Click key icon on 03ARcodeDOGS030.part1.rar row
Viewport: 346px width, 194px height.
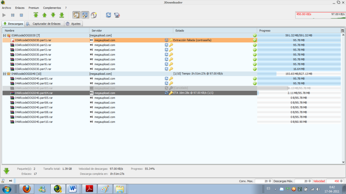point(171,40)
